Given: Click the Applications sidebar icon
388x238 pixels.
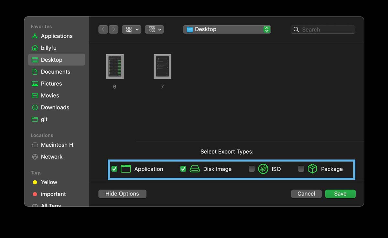Looking at the screenshot, I should (x=35, y=36).
